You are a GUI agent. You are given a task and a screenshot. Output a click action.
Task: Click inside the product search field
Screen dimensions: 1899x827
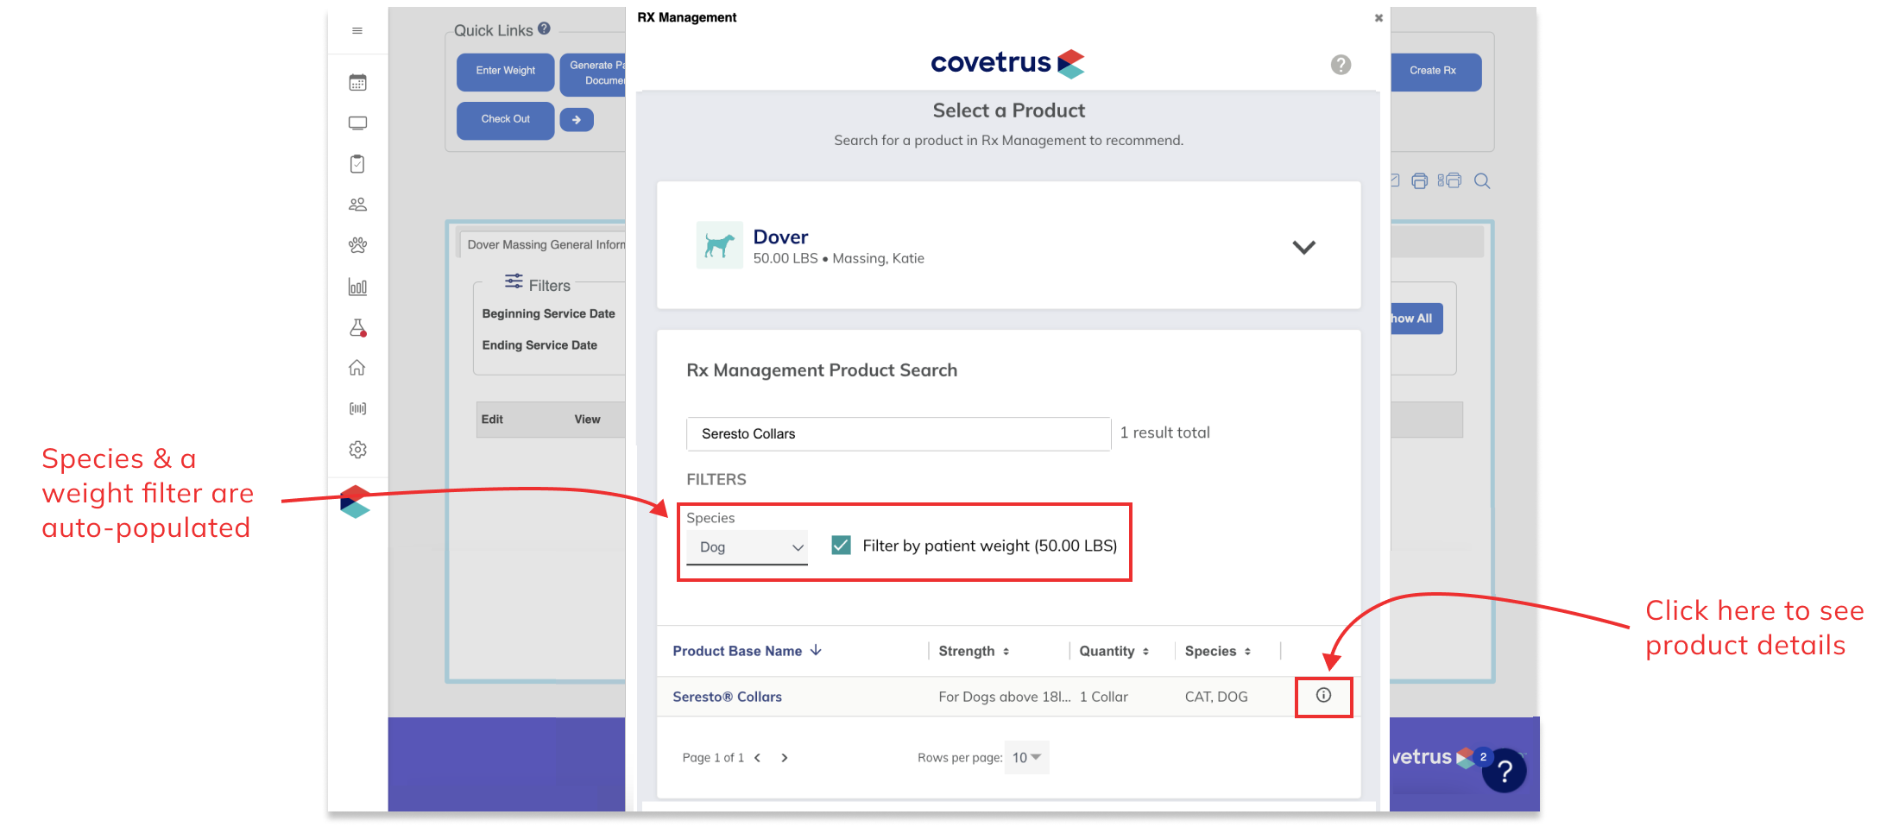898,433
